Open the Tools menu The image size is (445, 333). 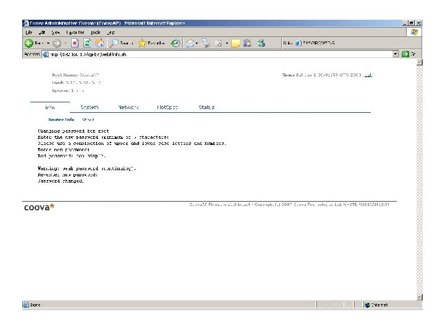(x=95, y=32)
